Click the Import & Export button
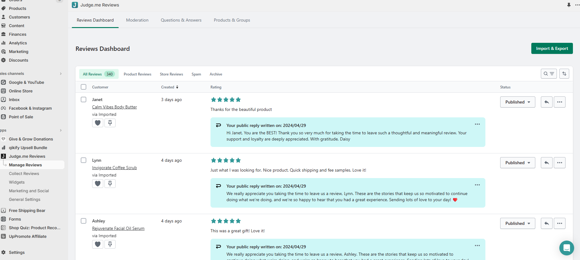The width and height of the screenshot is (580, 260). (552, 48)
